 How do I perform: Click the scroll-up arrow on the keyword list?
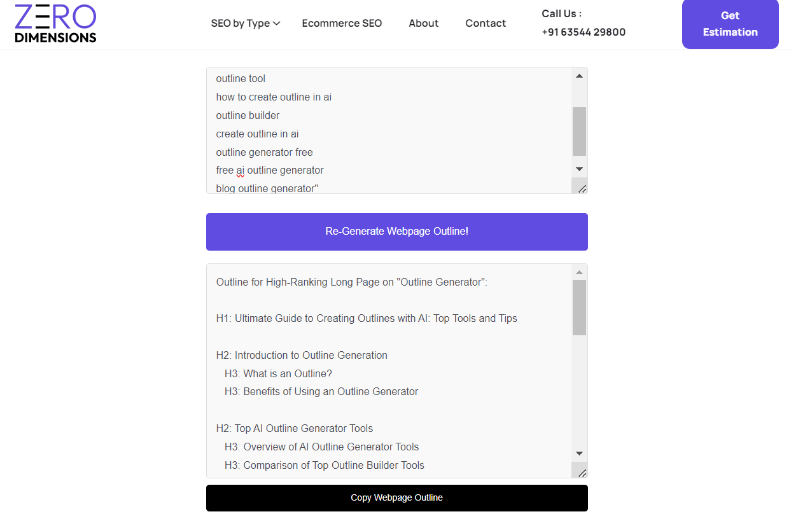[579, 76]
